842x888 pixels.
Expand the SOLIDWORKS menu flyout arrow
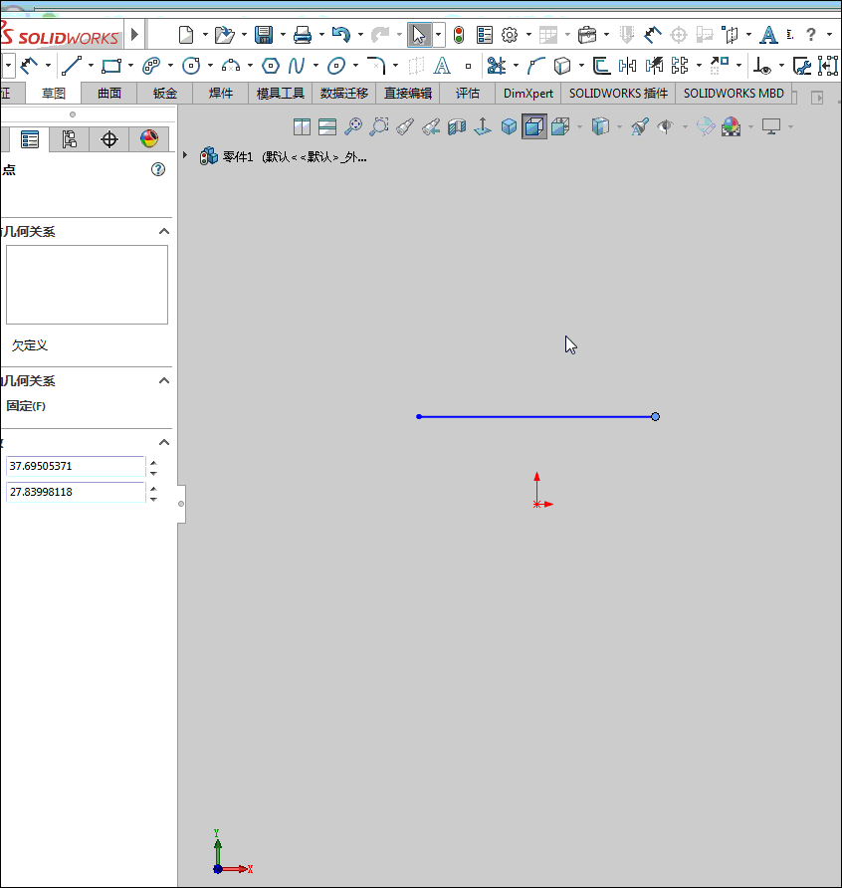click(x=134, y=35)
